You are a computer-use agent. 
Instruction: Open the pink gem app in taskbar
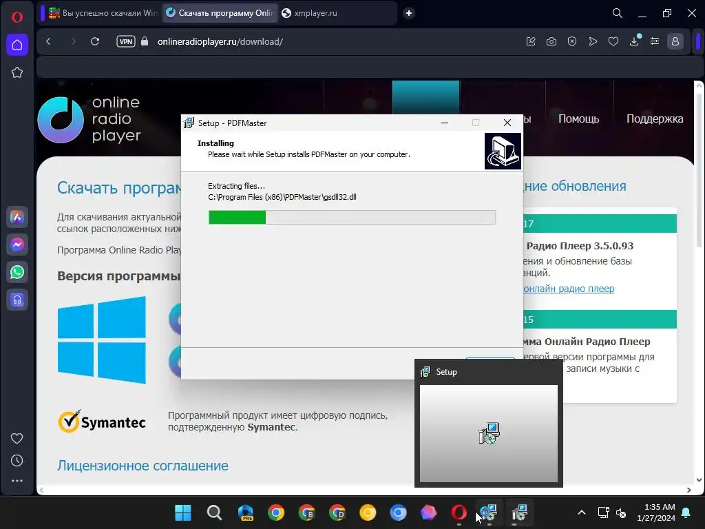[x=428, y=512]
